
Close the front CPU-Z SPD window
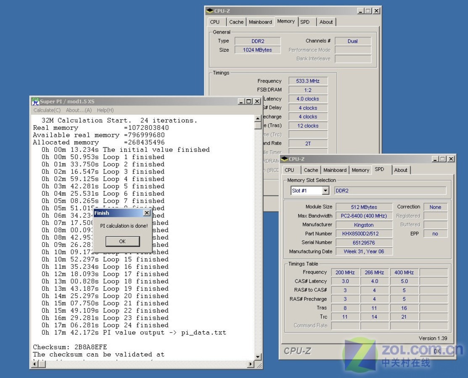[x=451, y=159]
